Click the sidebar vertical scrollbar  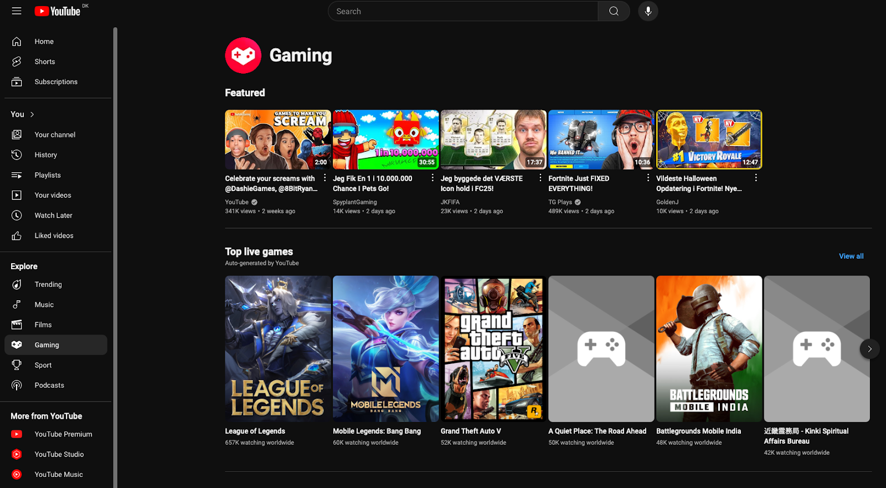pos(115,258)
